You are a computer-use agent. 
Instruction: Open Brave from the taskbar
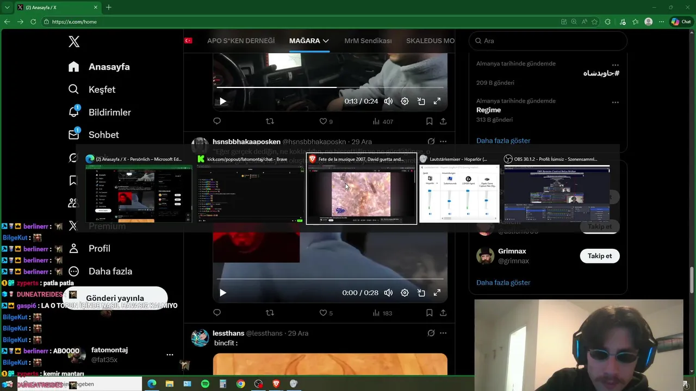click(x=276, y=383)
